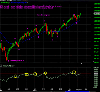Click the Wilder's RSI 14 label
This screenshot has height=92, width=100.
[8, 66]
